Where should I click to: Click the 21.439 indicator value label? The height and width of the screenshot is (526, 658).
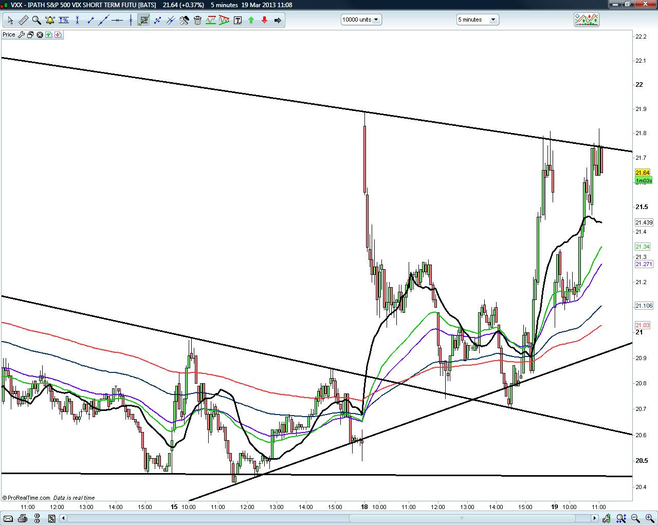[x=644, y=222]
